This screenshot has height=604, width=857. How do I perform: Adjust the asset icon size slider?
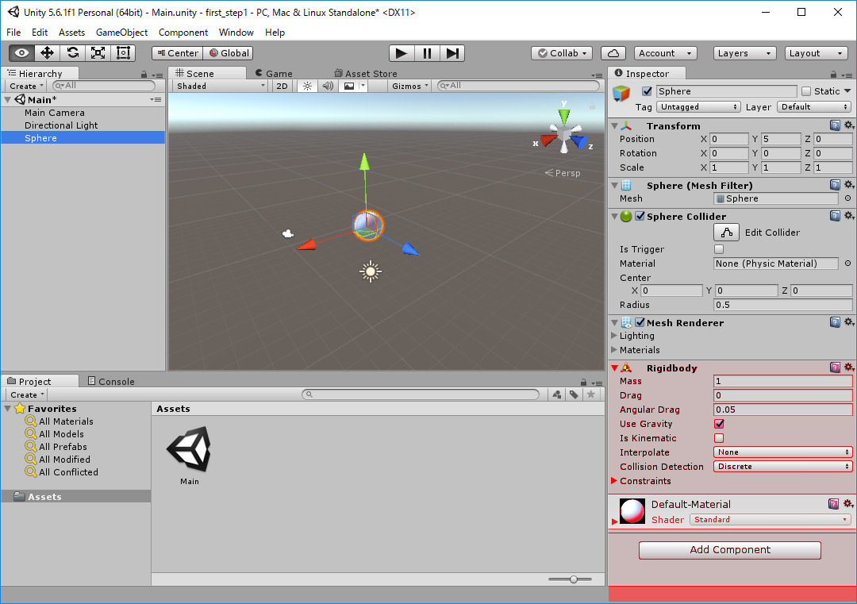click(574, 579)
